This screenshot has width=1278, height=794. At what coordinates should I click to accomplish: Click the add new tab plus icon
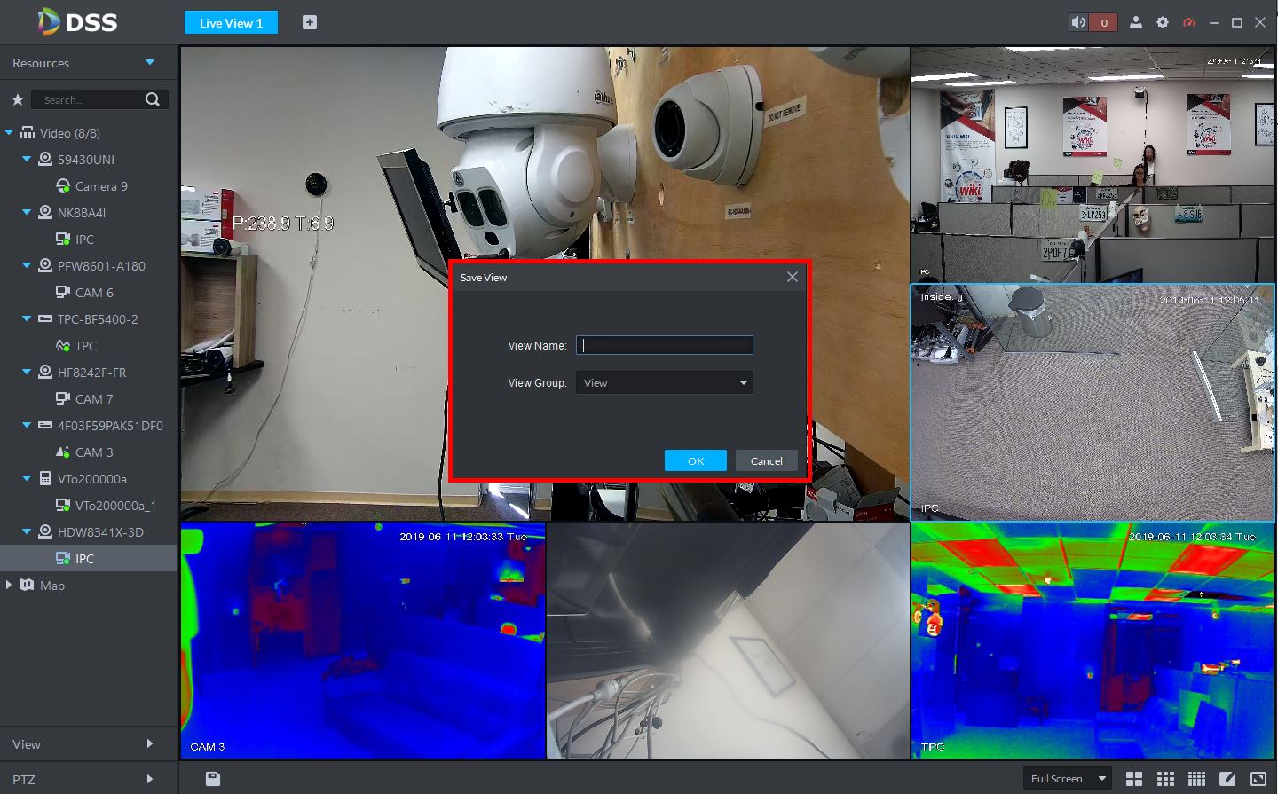[x=310, y=22]
